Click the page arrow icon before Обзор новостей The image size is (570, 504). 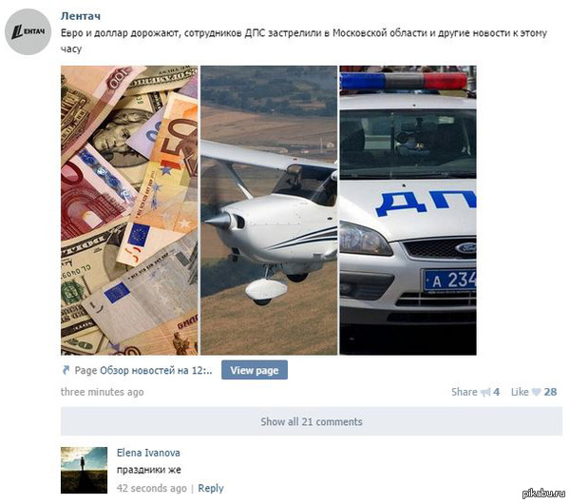pyautogui.click(x=66, y=370)
